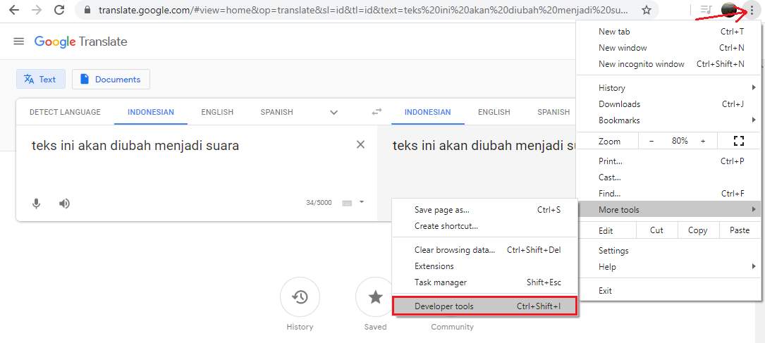
Task: Bookmark this page with the star icon
Action: point(647,10)
